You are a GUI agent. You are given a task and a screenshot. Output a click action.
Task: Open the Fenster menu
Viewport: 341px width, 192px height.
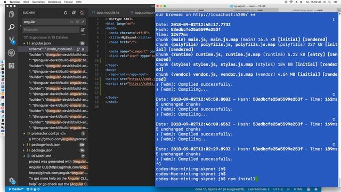68,2
